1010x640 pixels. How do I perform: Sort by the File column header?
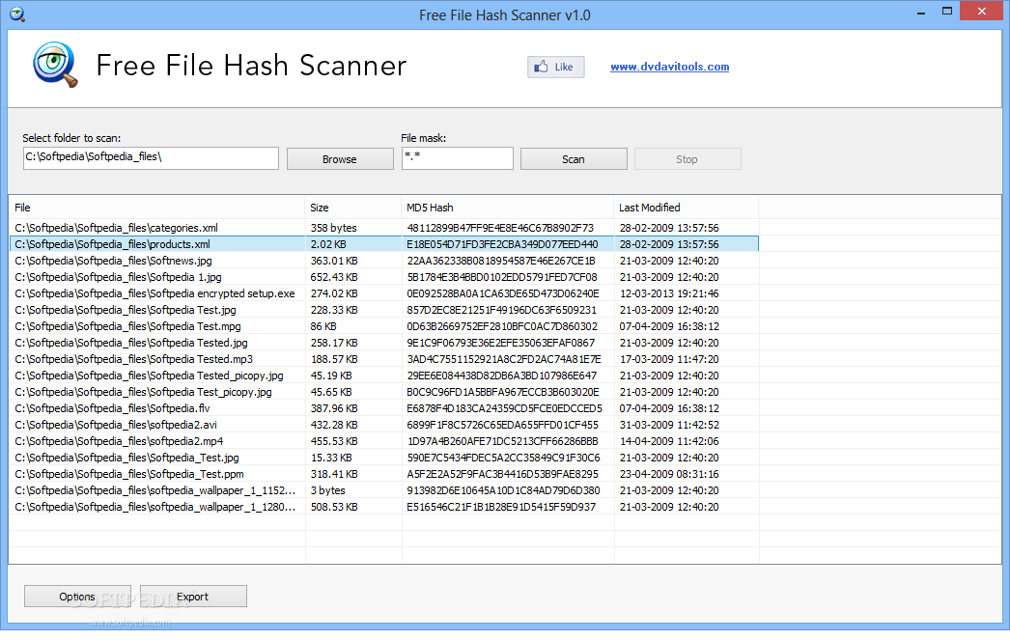click(x=156, y=208)
